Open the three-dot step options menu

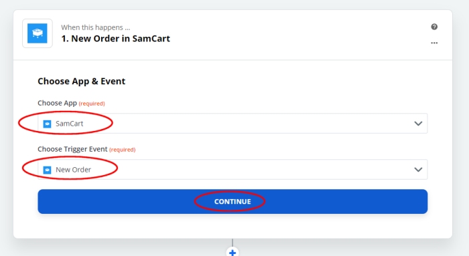434,43
